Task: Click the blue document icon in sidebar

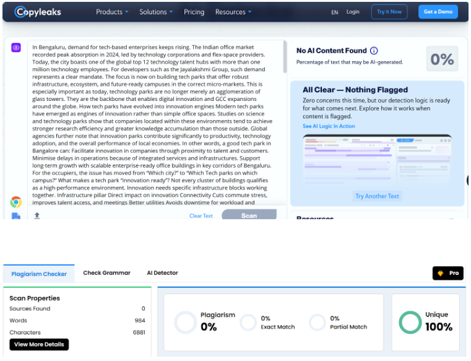Action: coord(16,216)
